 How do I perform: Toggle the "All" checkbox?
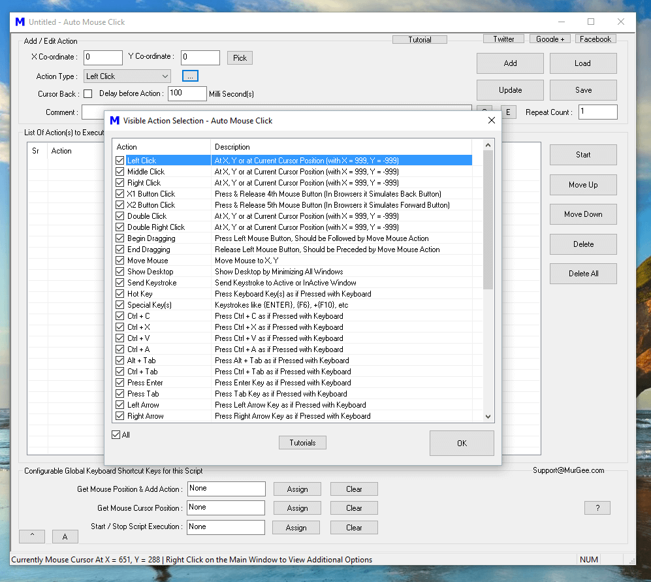point(116,434)
